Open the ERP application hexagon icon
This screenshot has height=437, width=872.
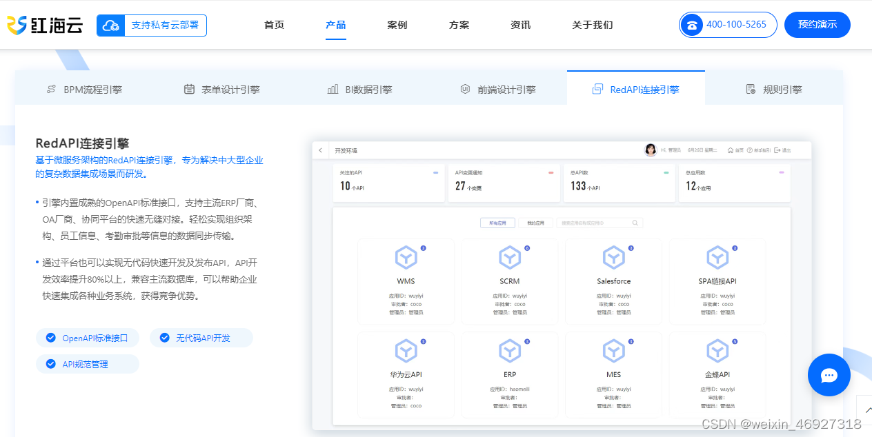click(510, 352)
